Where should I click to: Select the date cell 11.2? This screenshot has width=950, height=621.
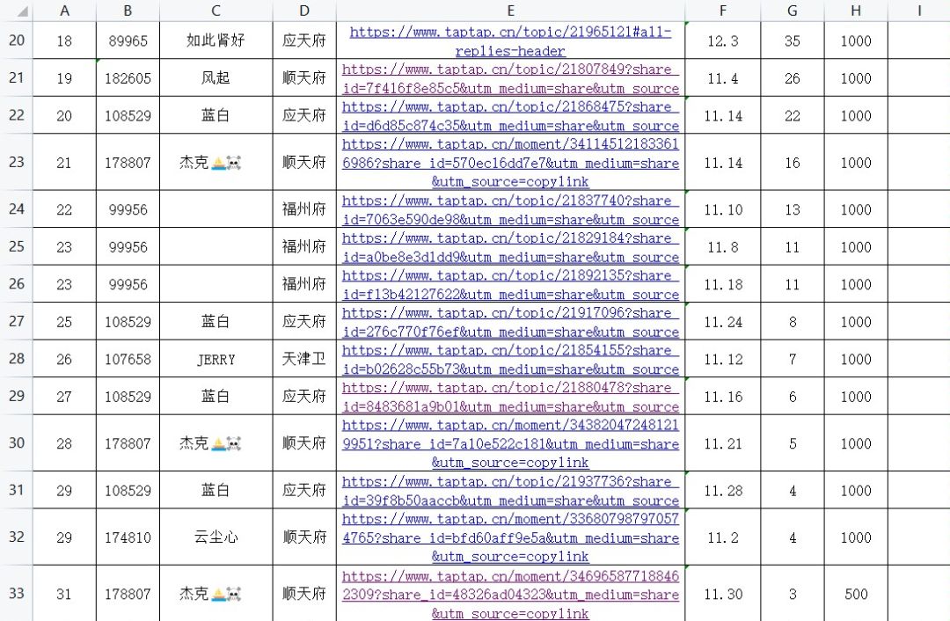tap(723, 537)
